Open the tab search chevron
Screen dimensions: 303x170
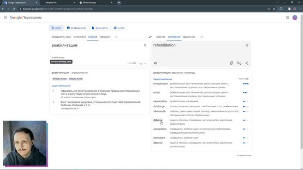[x=277, y=2]
